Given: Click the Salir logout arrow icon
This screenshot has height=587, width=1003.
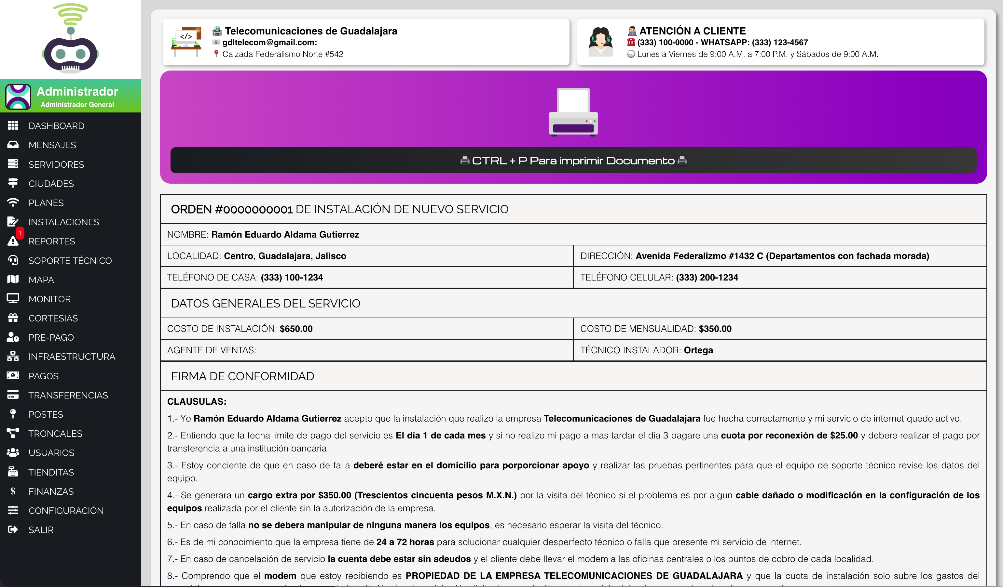Looking at the screenshot, I should (13, 529).
